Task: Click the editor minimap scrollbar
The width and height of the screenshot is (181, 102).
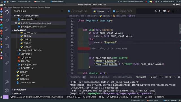Action: tap(180, 29)
